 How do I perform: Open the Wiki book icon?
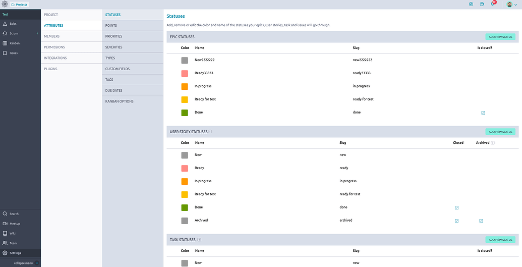(5, 233)
